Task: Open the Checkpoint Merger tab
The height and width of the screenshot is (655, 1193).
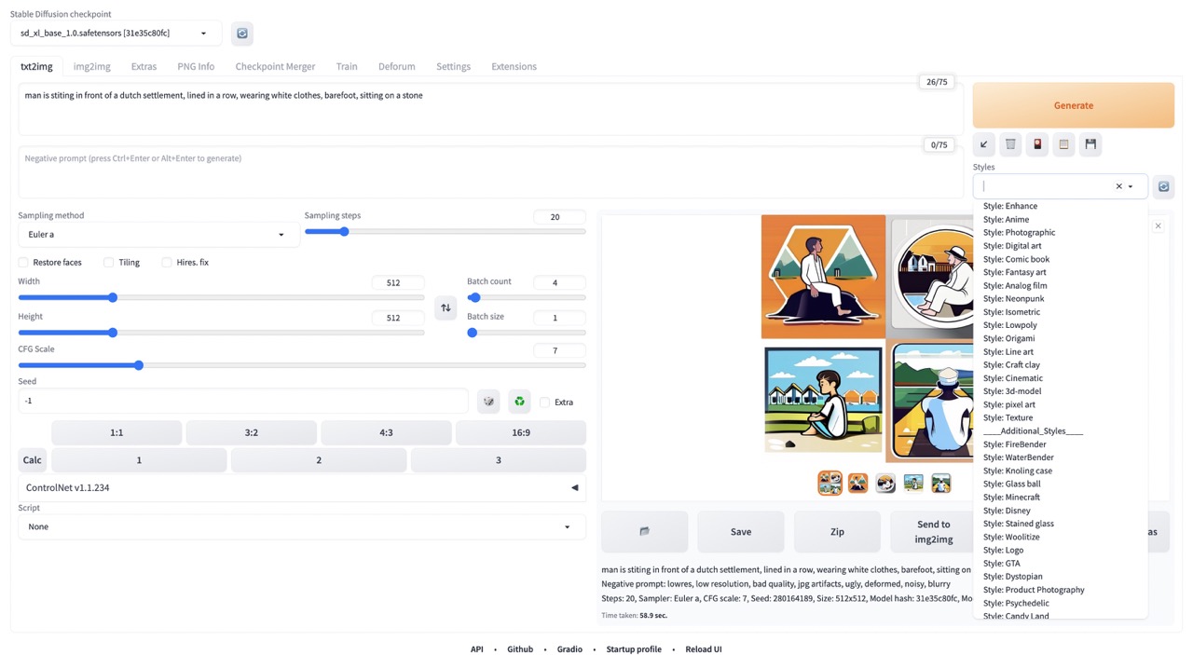Action: 275,66
